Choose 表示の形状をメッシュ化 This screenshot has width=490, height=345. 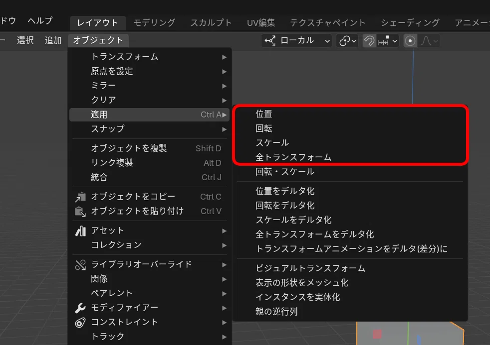click(x=350, y=283)
